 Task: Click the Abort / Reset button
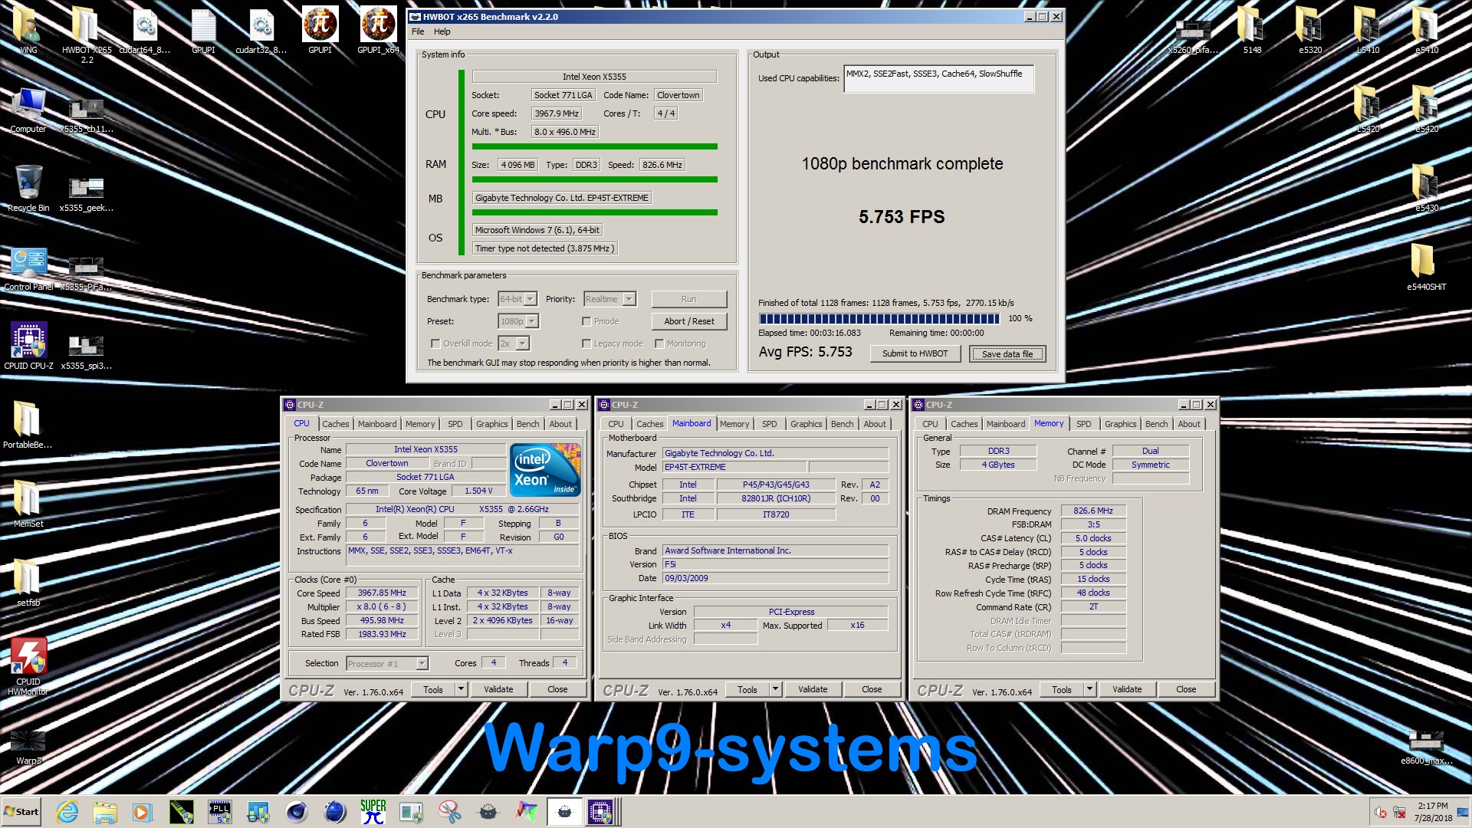point(688,321)
